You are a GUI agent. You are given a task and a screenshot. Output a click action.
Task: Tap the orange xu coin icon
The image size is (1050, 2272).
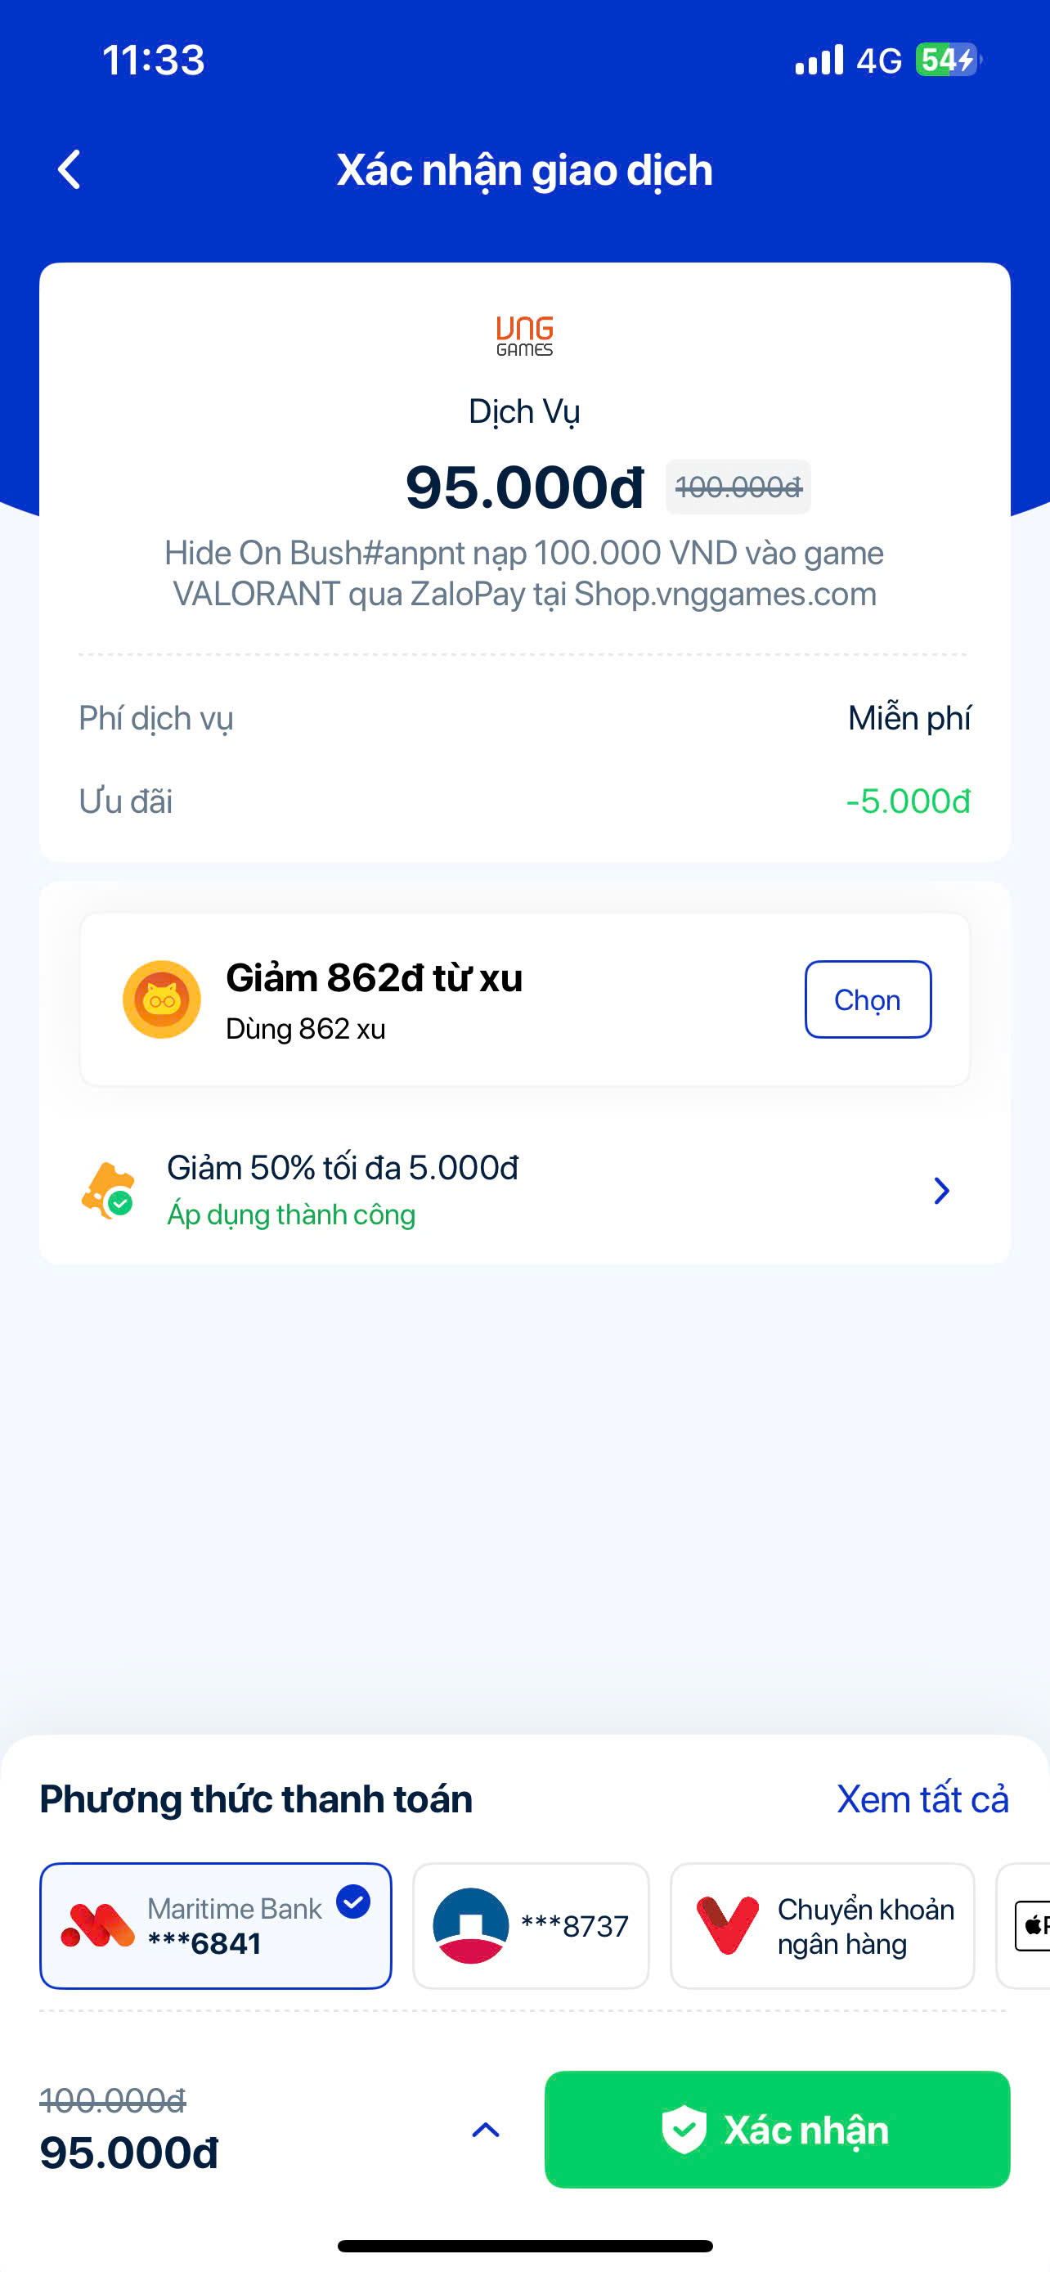coord(161,999)
